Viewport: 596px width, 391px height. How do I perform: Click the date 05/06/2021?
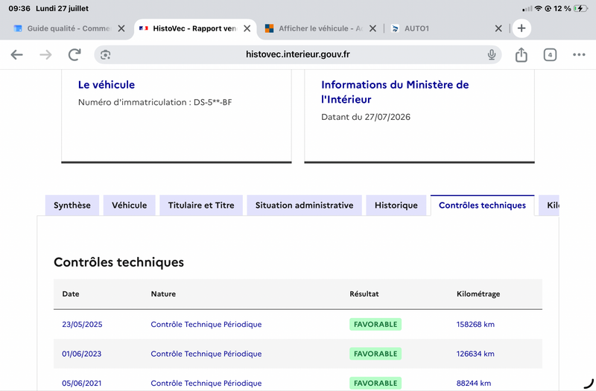pyautogui.click(x=82, y=383)
